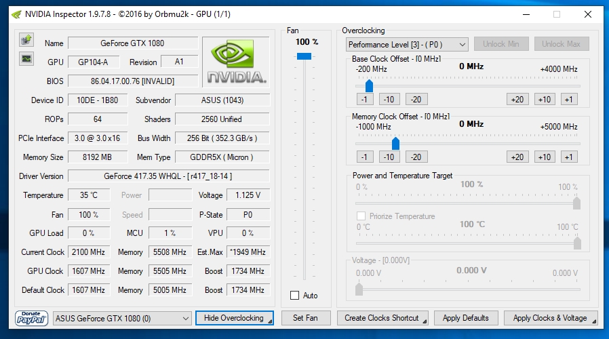Click Memory Clock Offset +20 button
The image size is (609, 339).
[x=517, y=157]
